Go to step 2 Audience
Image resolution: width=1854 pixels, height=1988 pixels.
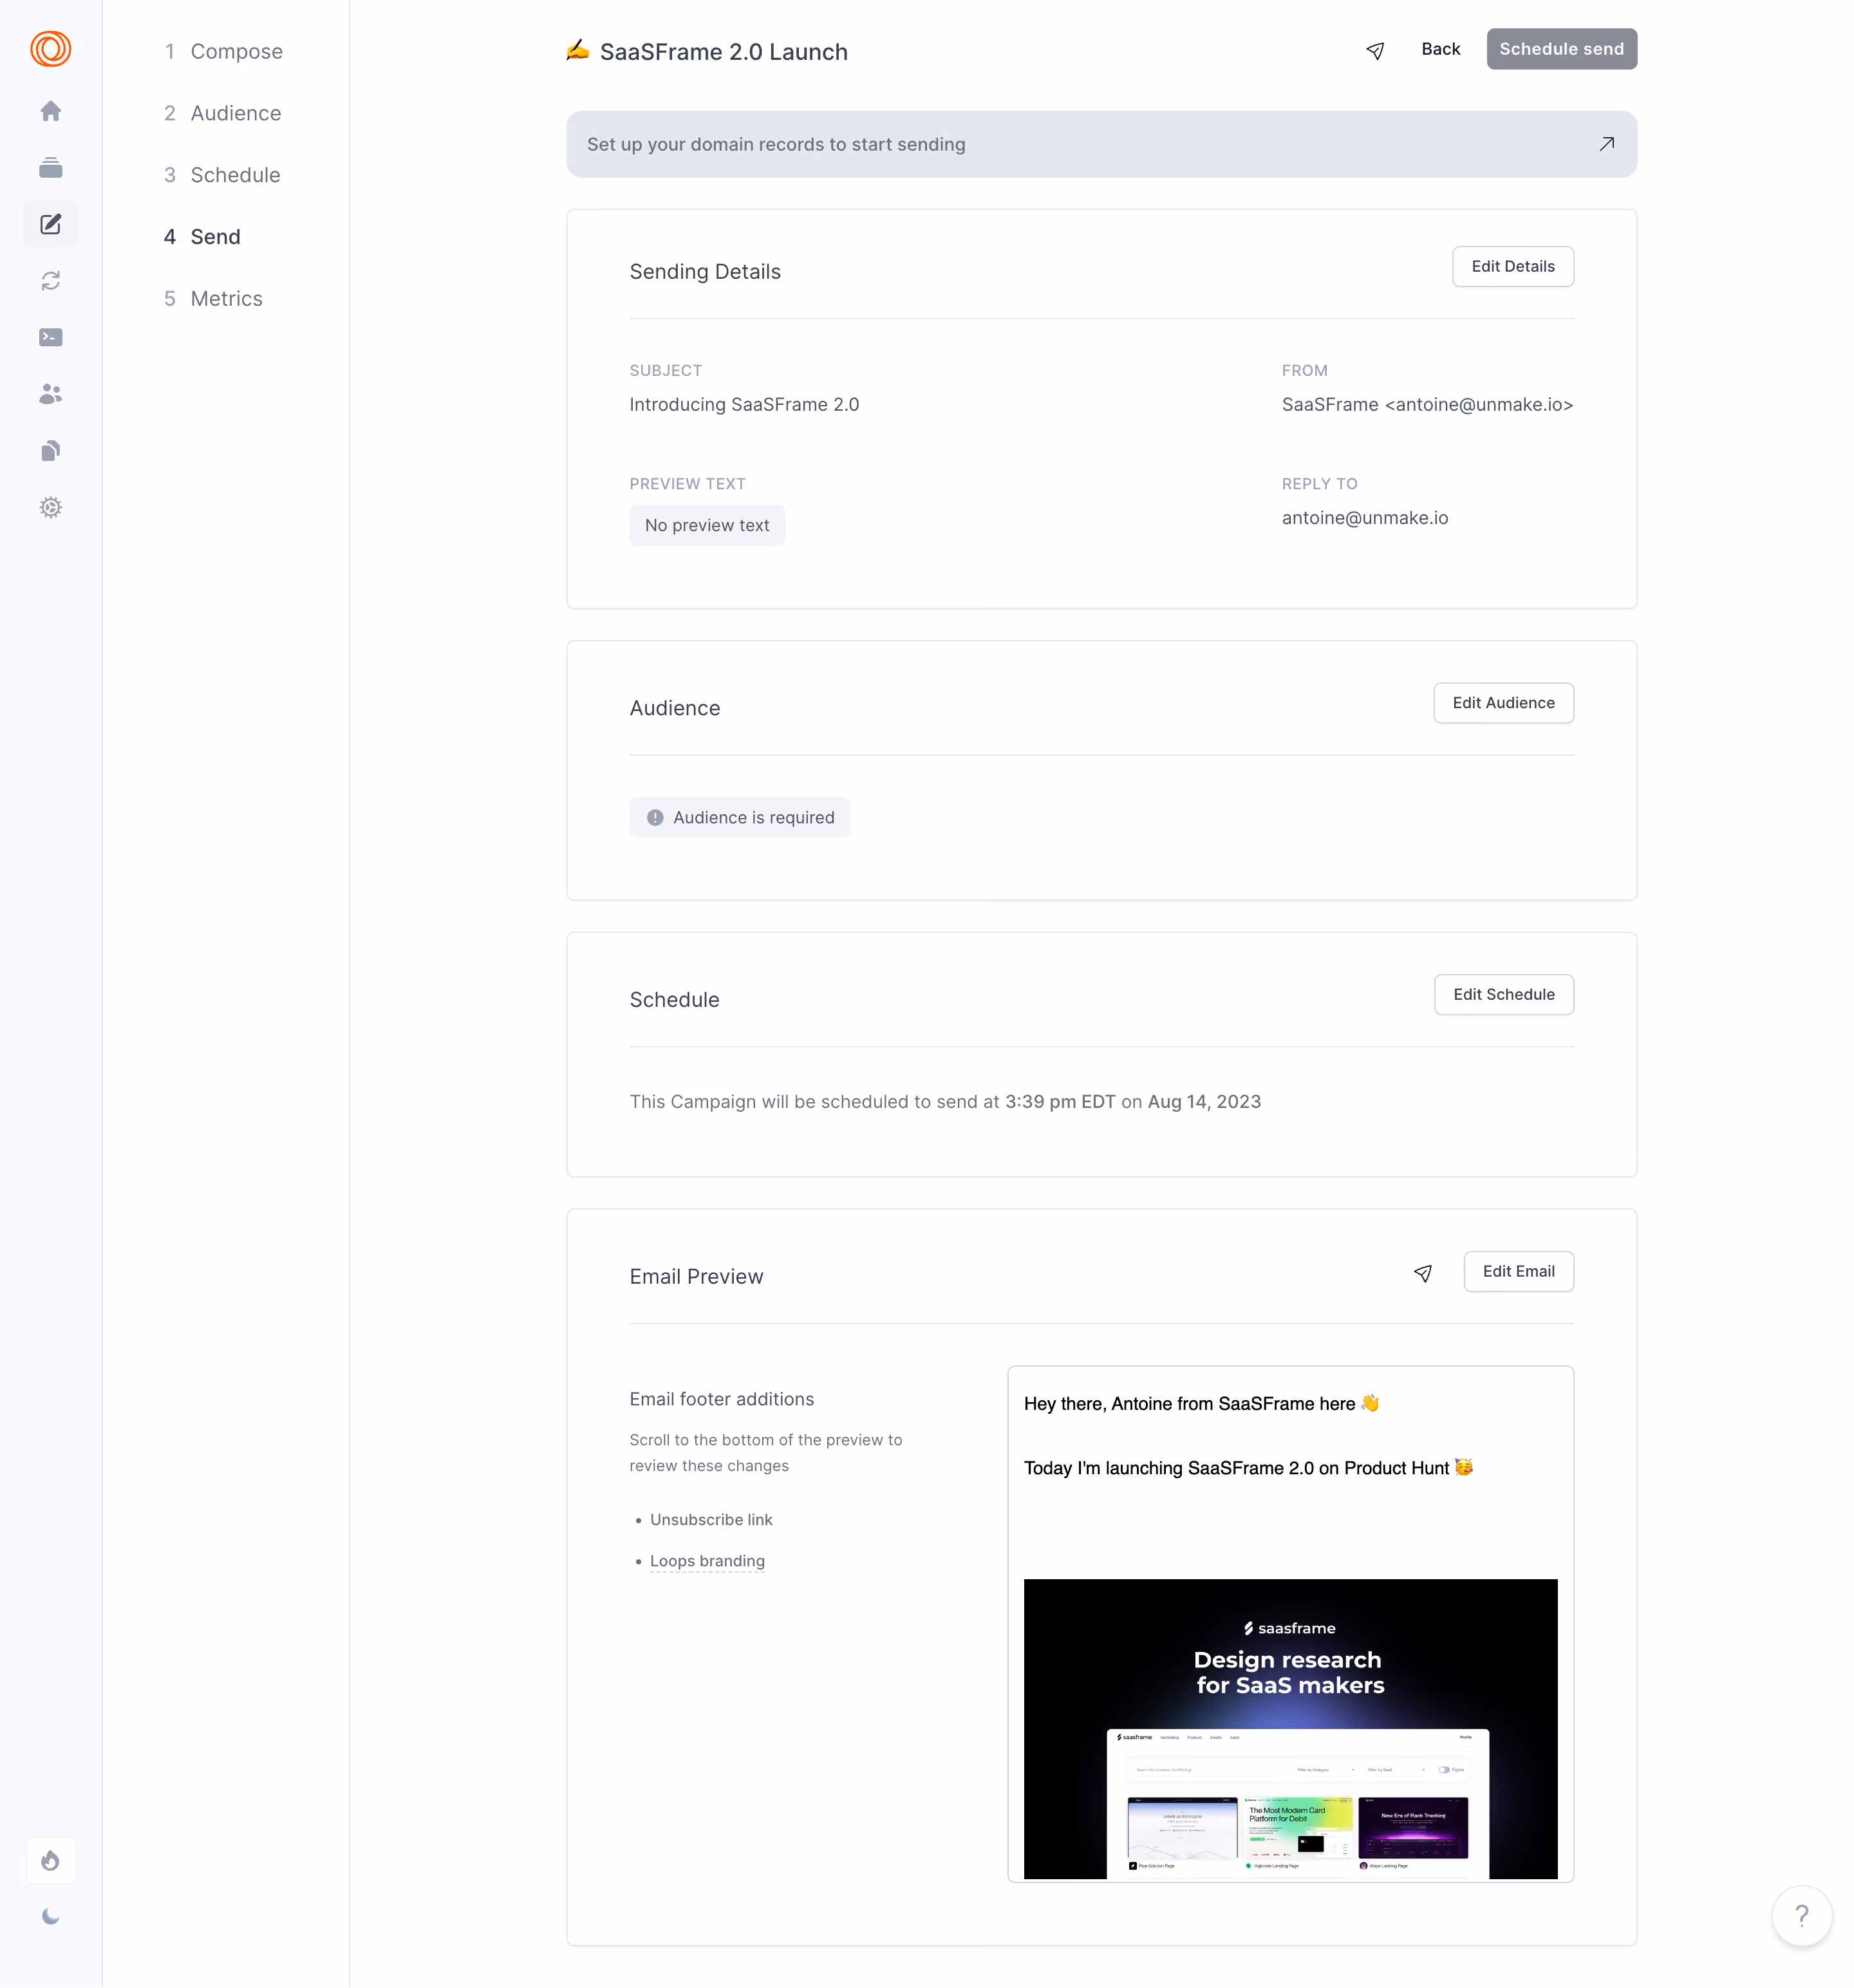222,113
